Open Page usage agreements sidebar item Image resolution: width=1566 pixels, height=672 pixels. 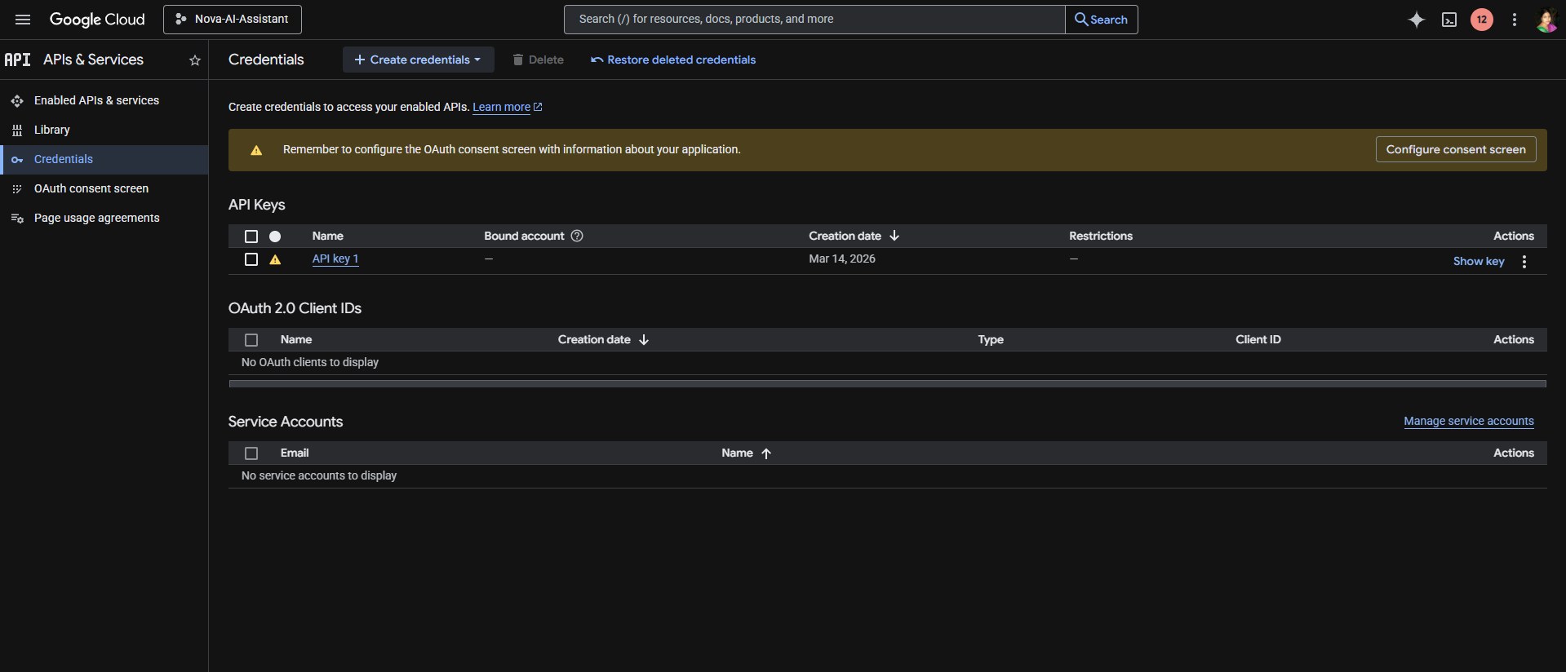[97, 218]
